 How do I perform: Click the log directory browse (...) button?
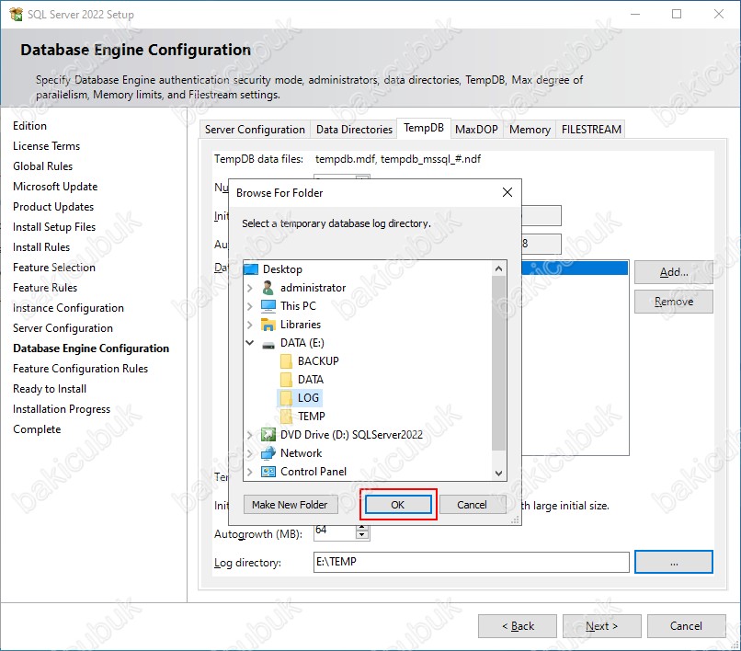[673, 562]
